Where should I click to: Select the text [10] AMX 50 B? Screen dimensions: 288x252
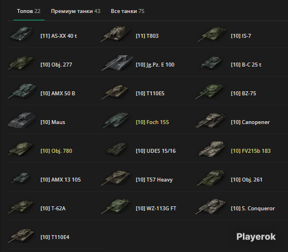click(x=58, y=94)
